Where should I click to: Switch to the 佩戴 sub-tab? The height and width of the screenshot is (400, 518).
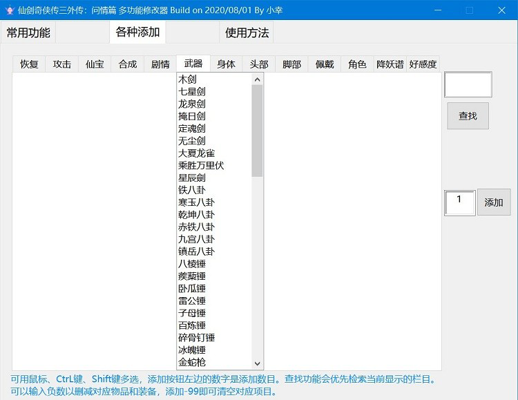click(325, 64)
